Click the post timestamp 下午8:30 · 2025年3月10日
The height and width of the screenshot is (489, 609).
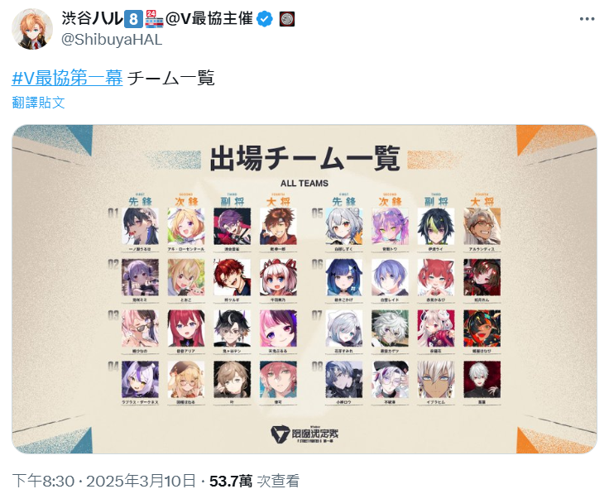[x=103, y=481]
